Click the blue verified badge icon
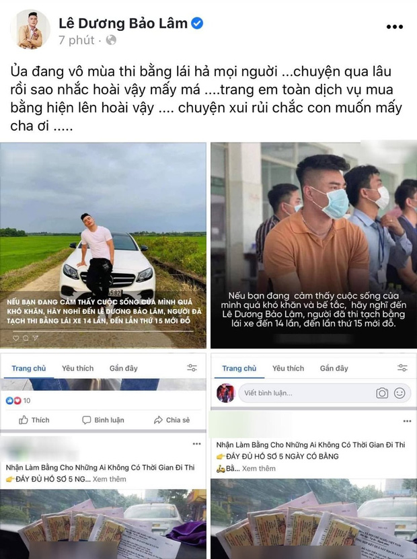The image size is (417, 559). [197, 24]
